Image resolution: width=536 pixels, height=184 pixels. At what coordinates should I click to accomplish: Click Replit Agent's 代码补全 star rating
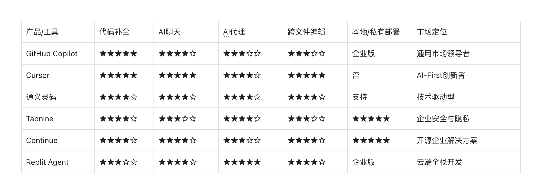(x=118, y=162)
